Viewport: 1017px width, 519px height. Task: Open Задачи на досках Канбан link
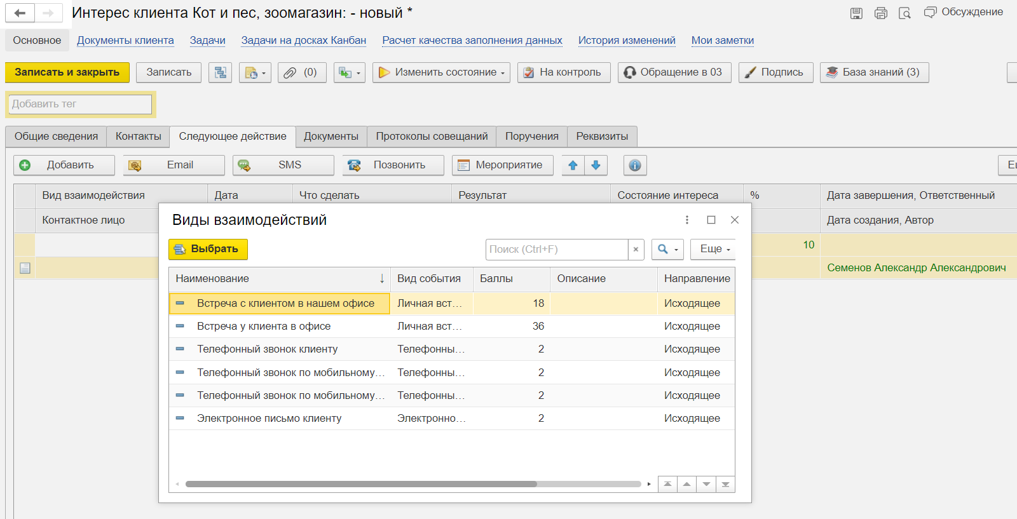(x=303, y=41)
